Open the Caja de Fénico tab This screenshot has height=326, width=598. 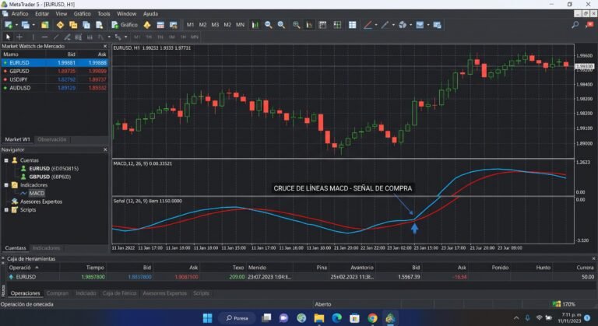[x=119, y=293]
